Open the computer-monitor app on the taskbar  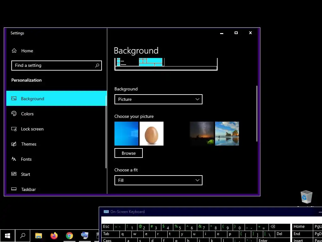(x=85, y=236)
